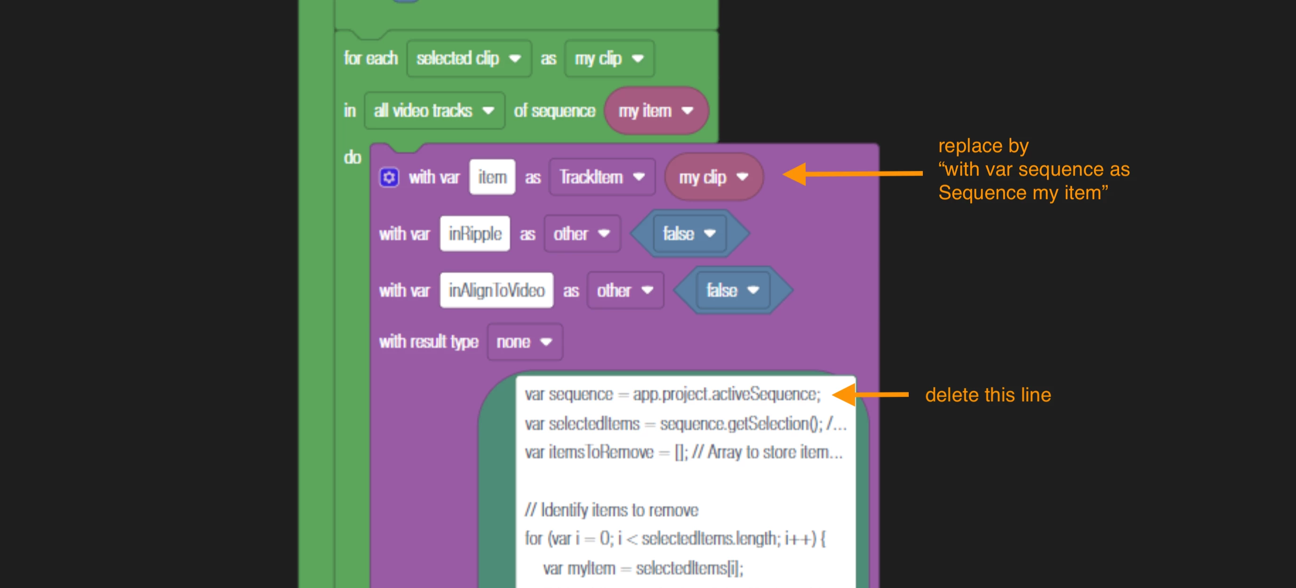Open the TrackItem type dropdown
1296x588 pixels.
coord(602,177)
